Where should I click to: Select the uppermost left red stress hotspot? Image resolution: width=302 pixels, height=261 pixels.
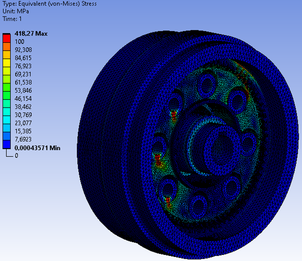coord(174,115)
